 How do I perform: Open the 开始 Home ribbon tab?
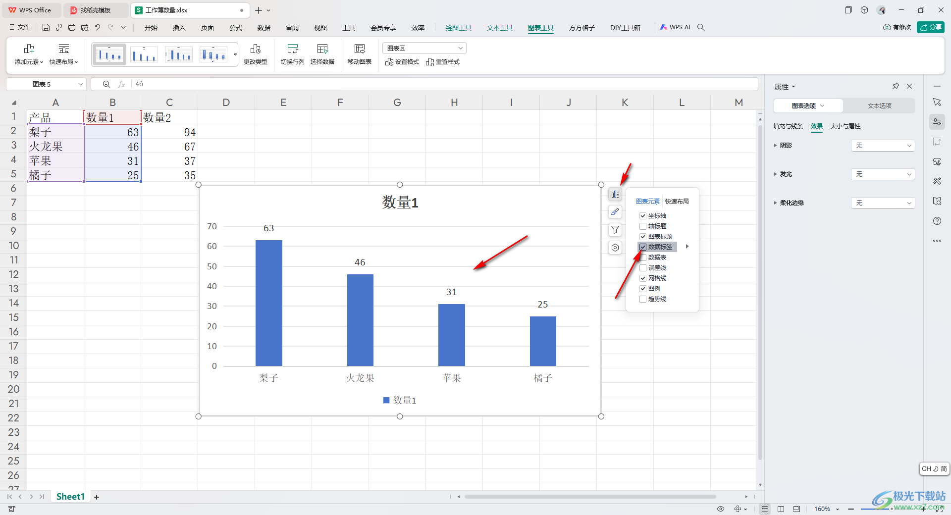point(151,28)
